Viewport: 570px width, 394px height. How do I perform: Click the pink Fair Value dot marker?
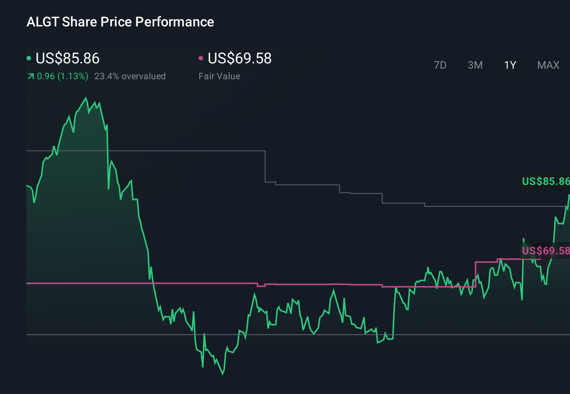201,58
